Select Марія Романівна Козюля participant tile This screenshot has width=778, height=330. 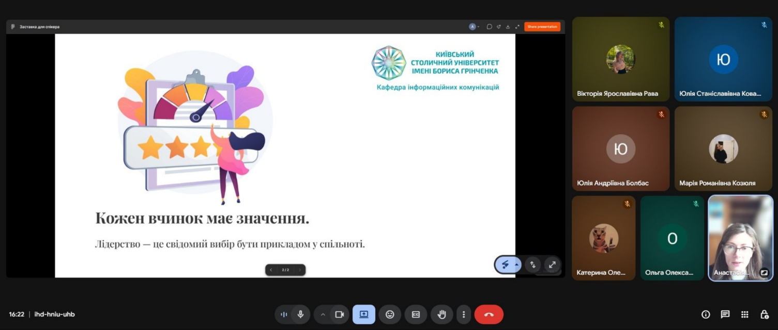point(723,148)
